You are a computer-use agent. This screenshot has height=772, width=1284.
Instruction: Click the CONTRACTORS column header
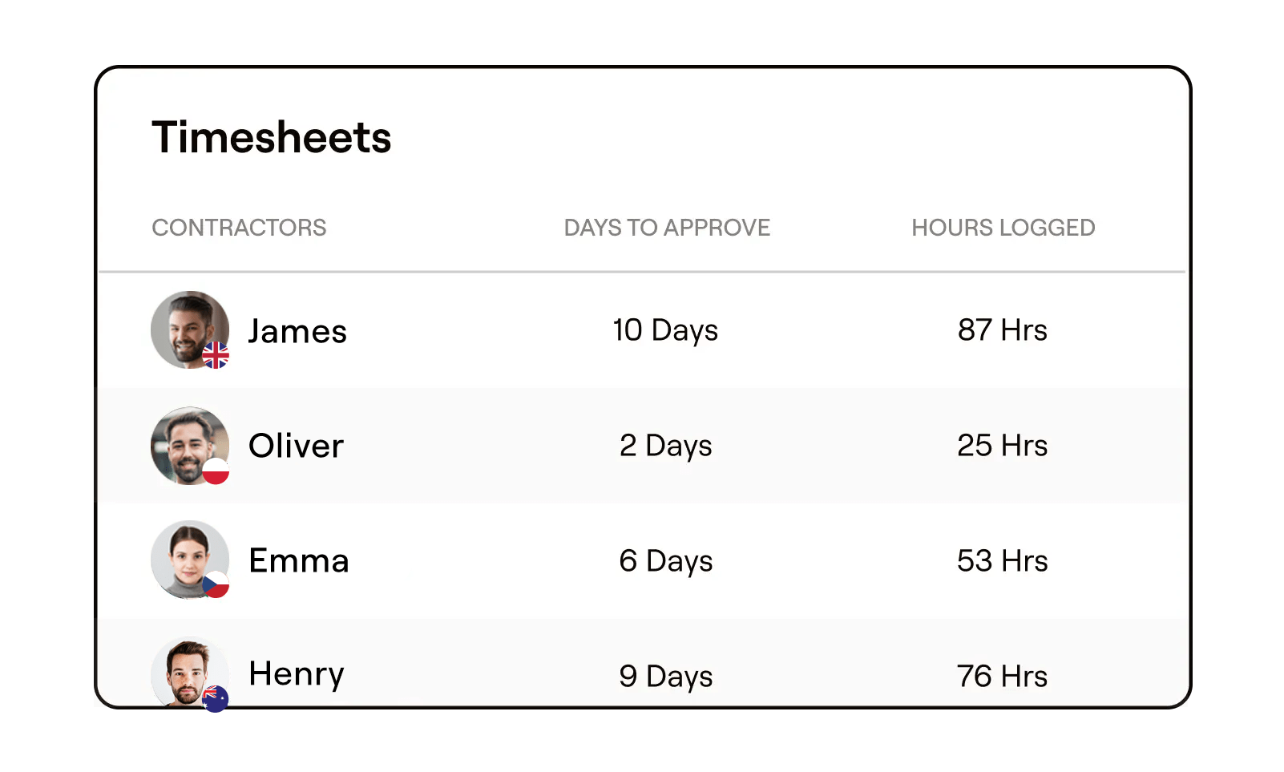tap(239, 228)
